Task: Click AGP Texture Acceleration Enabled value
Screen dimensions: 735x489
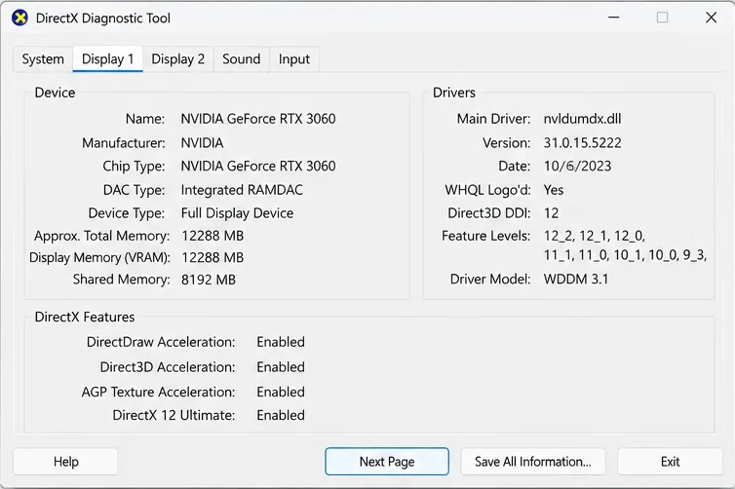Action: pyautogui.click(x=281, y=392)
